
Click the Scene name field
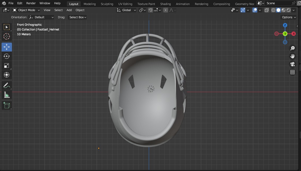(x=278, y=3)
